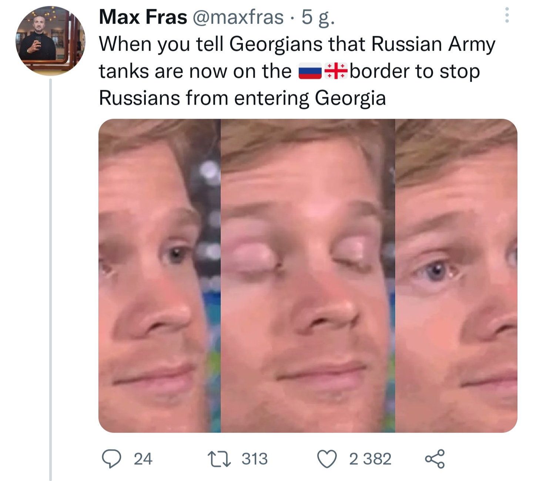The height and width of the screenshot is (481, 533).
Task: Open tweet timestamp "5 g."
Action: coord(318,18)
